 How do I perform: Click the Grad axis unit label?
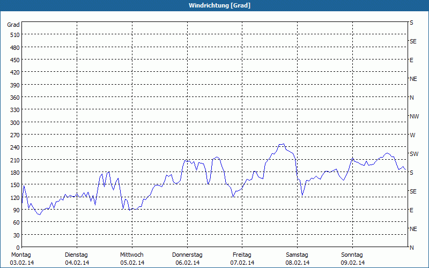pos(13,25)
